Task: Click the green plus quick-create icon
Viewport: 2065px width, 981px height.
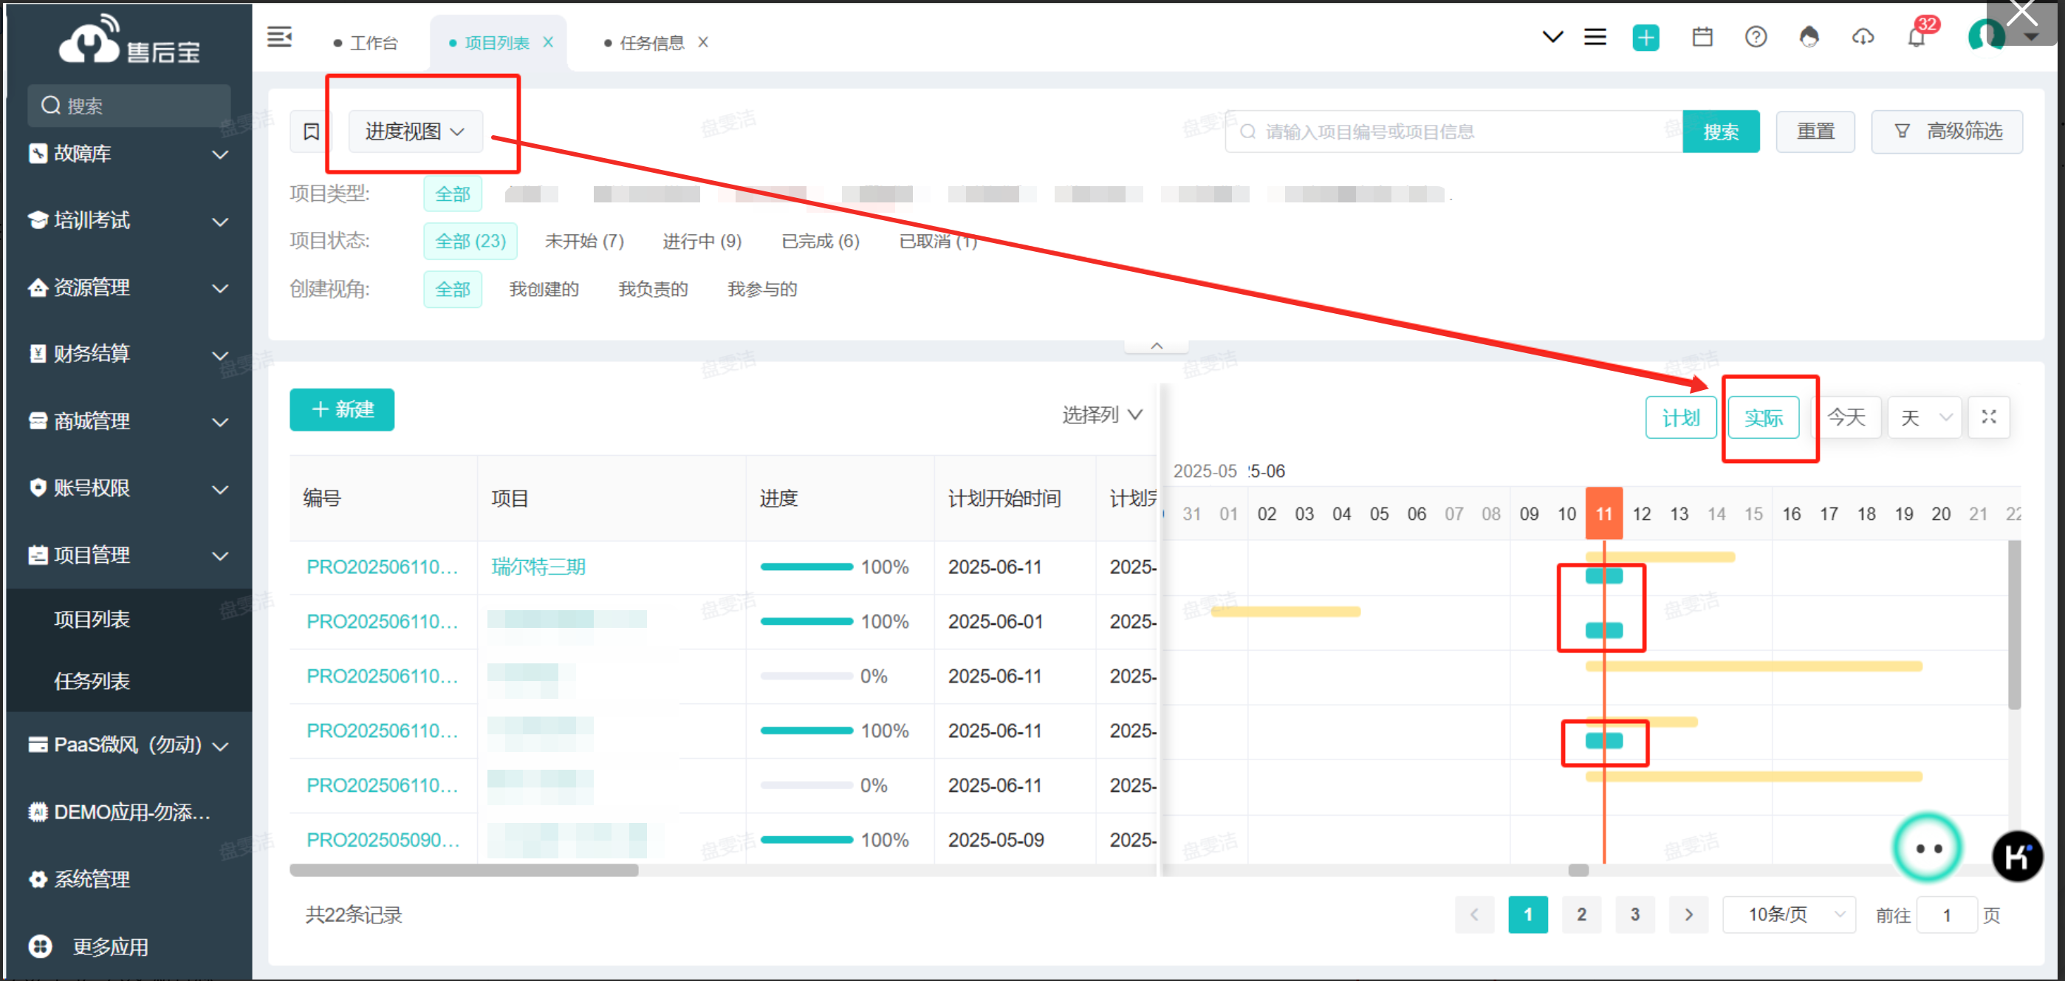Action: coord(1645,38)
